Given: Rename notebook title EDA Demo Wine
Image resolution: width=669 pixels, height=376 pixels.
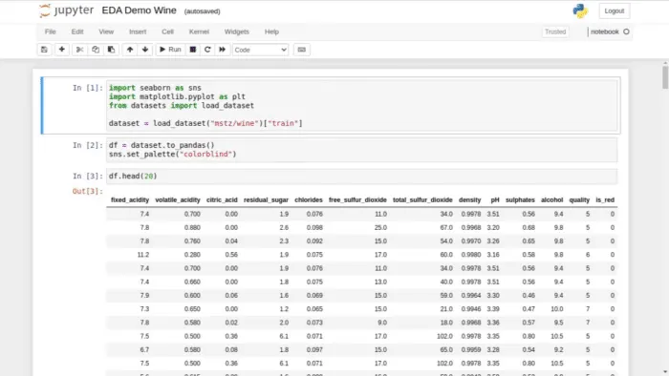Looking at the screenshot, I should (140, 10).
